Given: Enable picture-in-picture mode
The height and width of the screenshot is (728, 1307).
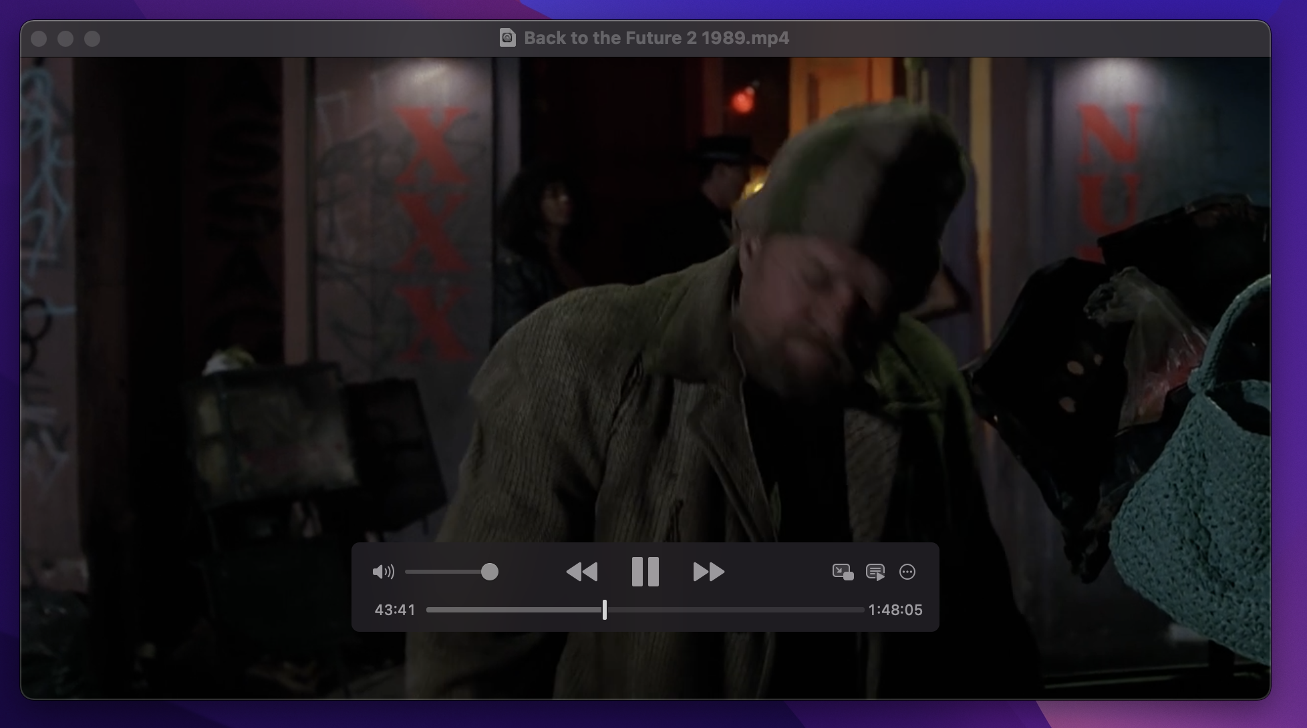Looking at the screenshot, I should tap(843, 572).
